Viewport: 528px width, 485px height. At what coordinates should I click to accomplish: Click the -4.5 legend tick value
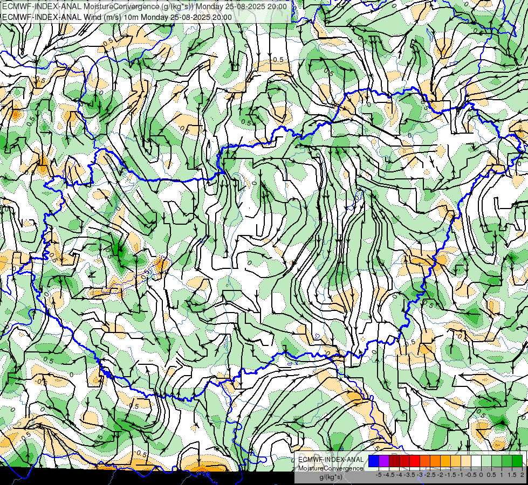click(x=389, y=475)
